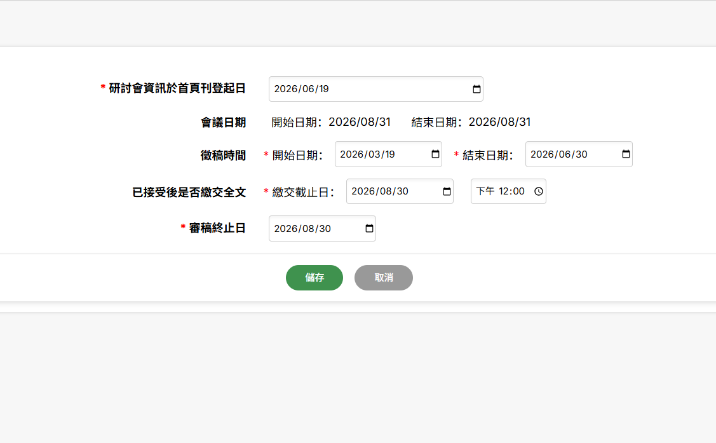Viewport: 716px width, 443px height.
Task: Open calendar picker for 徵稿時間 結束日期
Action: coord(626,154)
